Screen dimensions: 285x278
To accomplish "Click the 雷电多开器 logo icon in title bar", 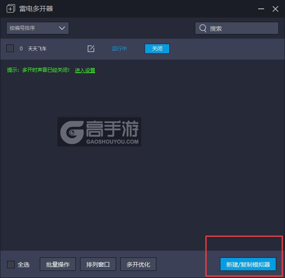I will (11, 8).
